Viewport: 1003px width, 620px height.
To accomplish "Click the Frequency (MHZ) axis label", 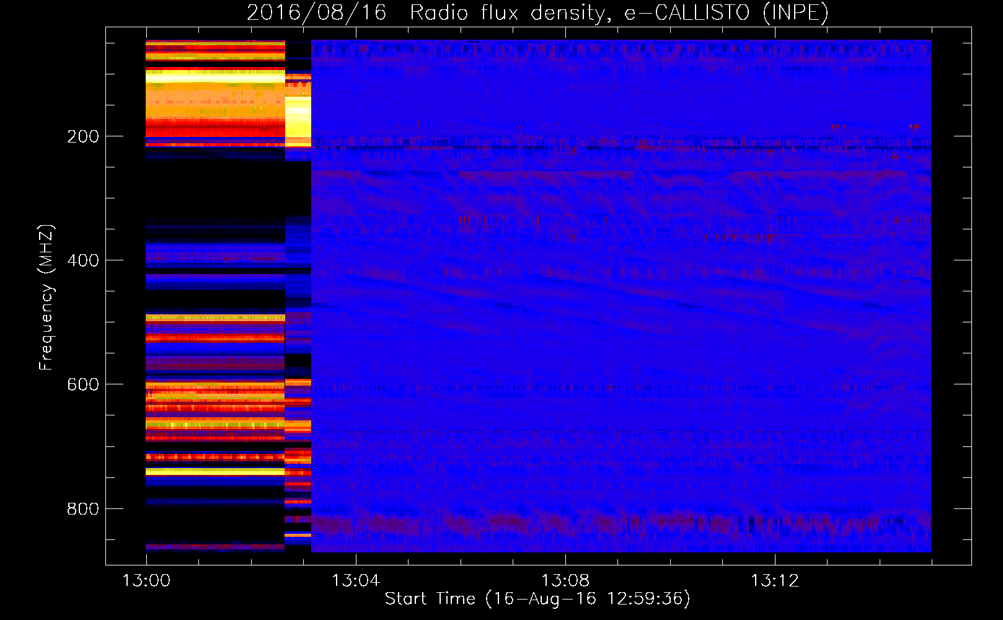I will tap(46, 297).
